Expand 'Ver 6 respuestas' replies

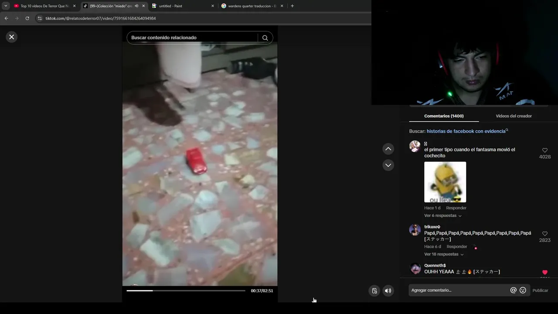click(x=443, y=216)
